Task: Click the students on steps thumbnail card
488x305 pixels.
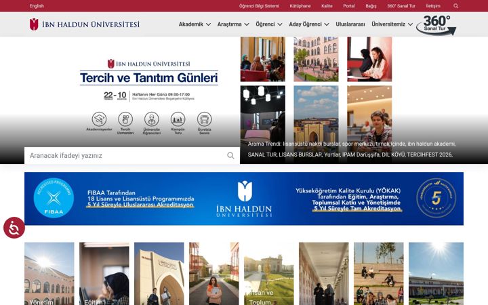Action: [x=379, y=274]
